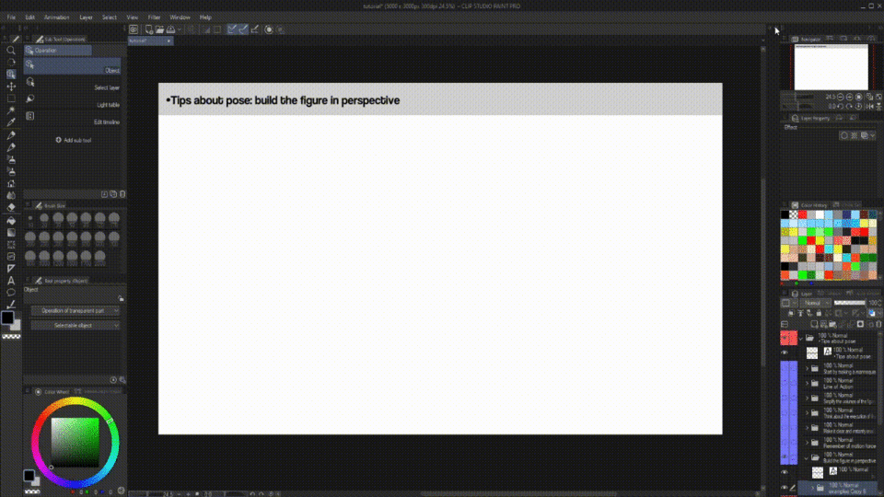Image resolution: width=884 pixels, height=497 pixels.
Task: Toggle snap to ruler in command bar
Action: pyautogui.click(x=232, y=29)
